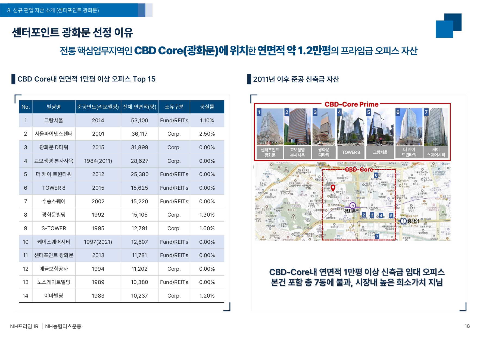Click the blue overlapping squares logo
Viewport: 477px width, 337px height.
[448, 26]
